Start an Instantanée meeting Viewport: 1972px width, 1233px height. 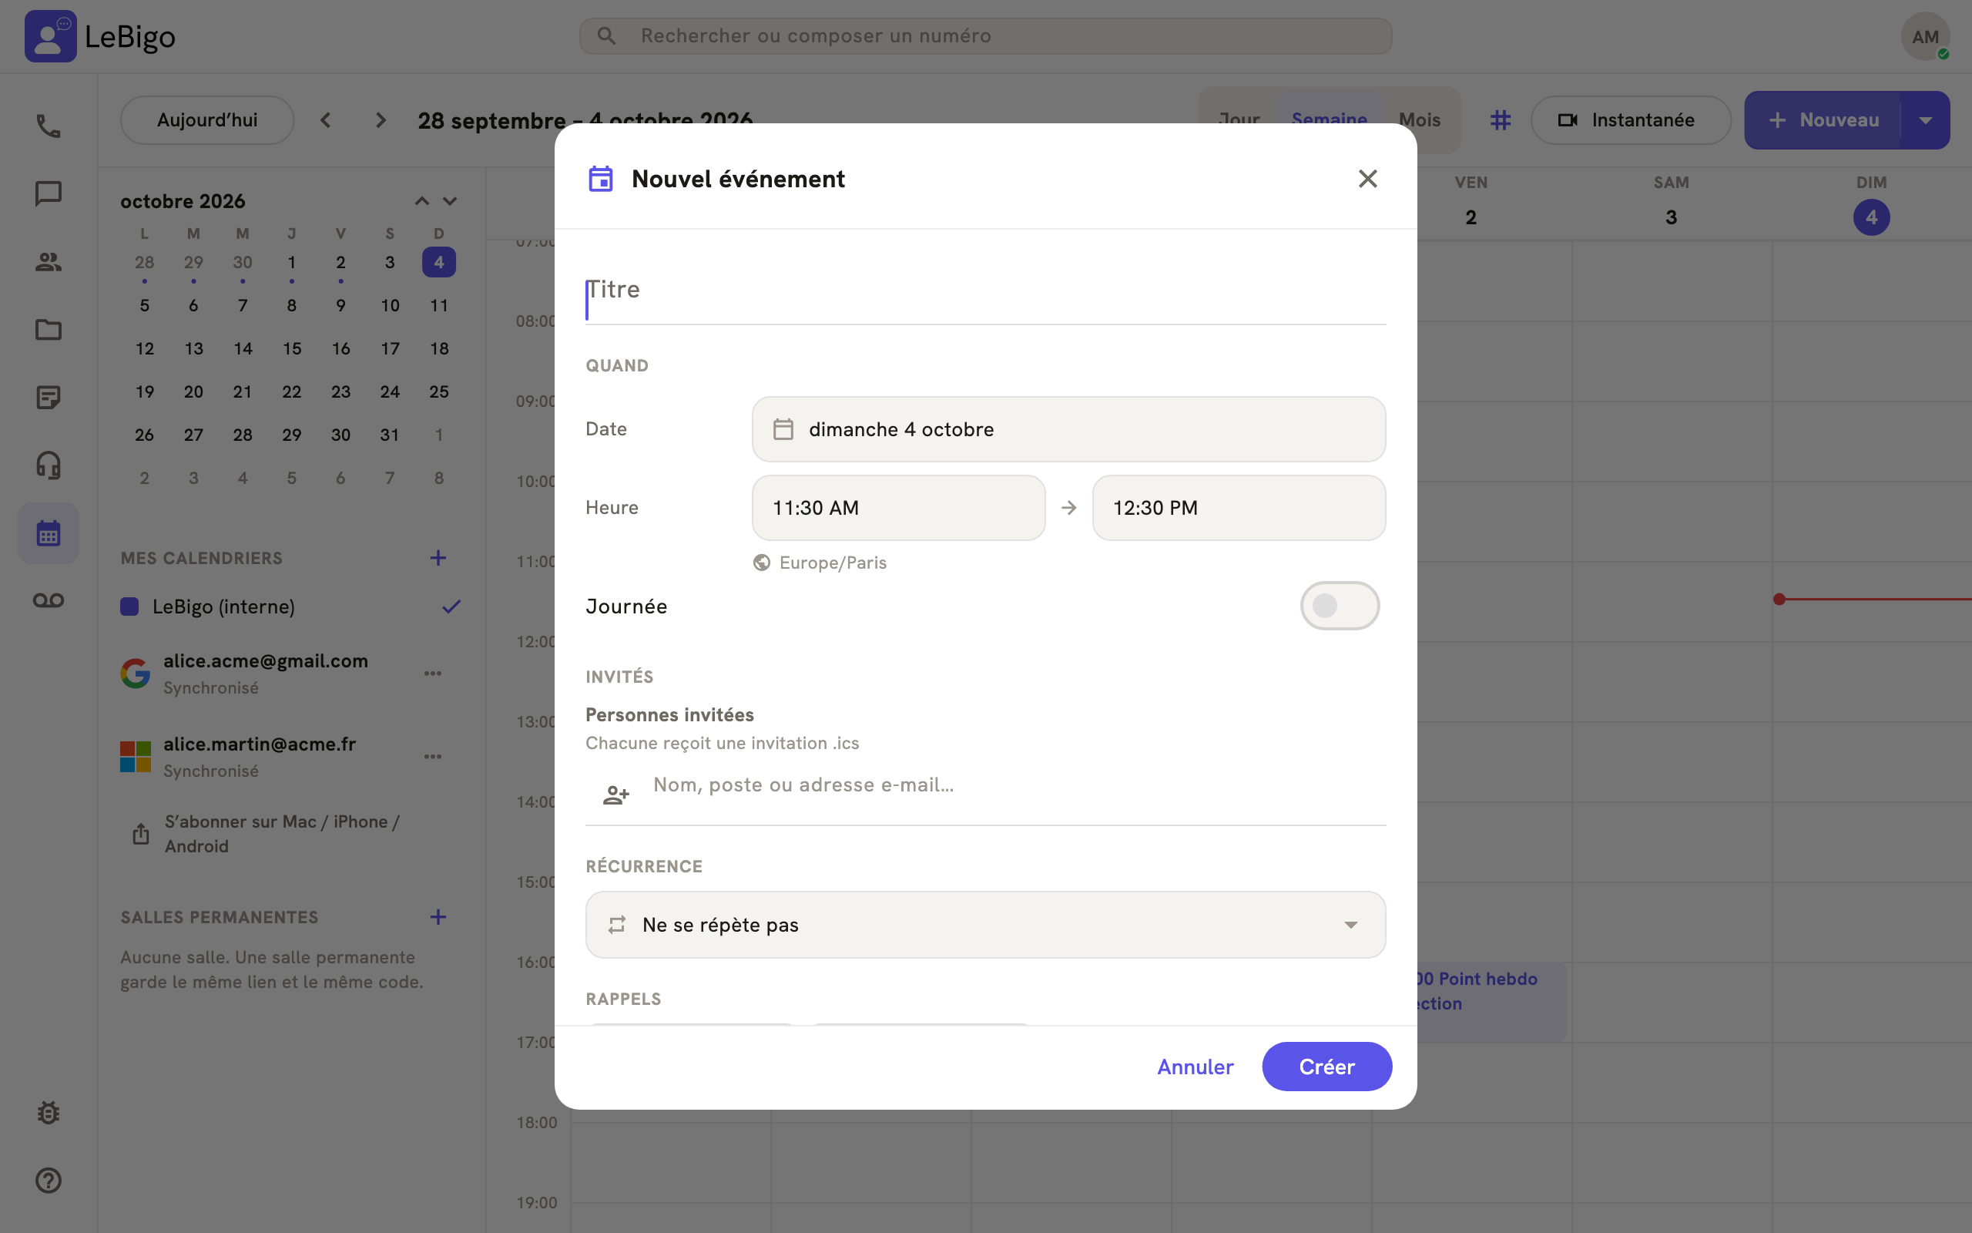[1631, 120]
